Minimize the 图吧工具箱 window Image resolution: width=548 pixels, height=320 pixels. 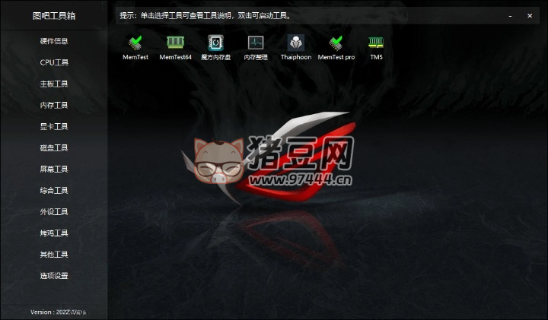click(510, 15)
